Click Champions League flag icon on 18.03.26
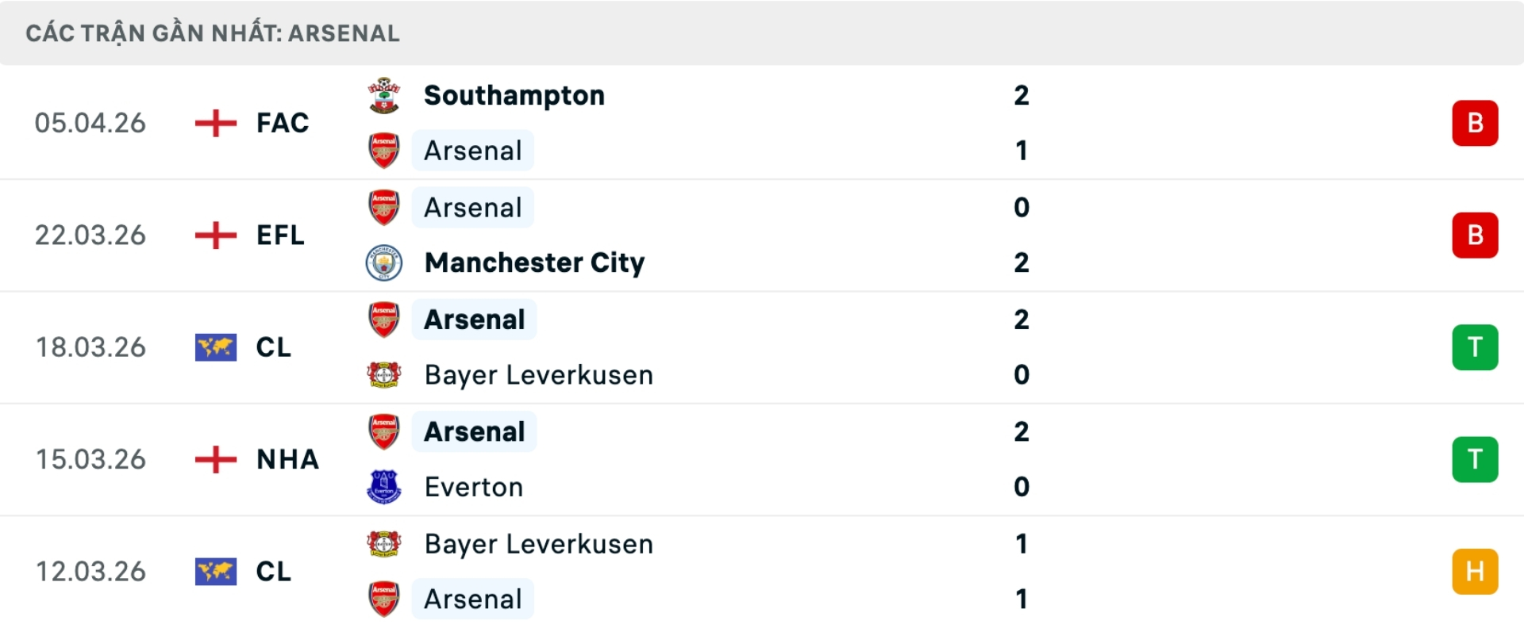This screenshot has width=1524, height=628. (x=216, y=347)
